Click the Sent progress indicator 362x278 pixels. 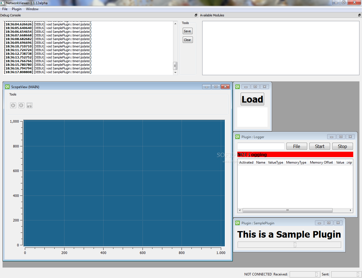(346, 274)
